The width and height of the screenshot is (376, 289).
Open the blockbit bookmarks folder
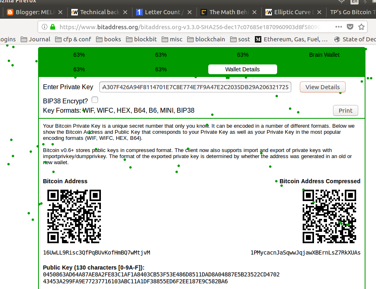[141, 39]
